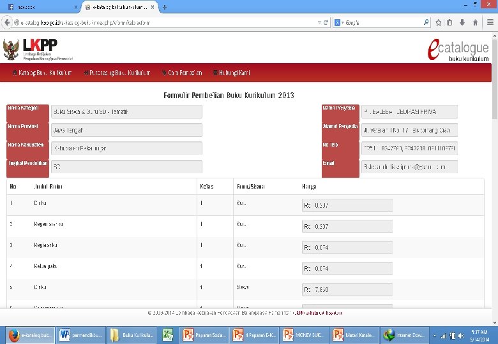The height and width of the screenshot is (344, 498).
Task: Click the Email field
Action: pos(409,167)
